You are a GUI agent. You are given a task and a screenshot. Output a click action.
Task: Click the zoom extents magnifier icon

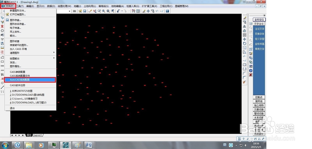(108, 11)
